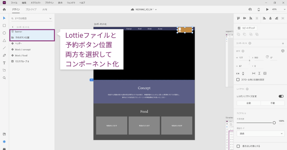Start desktop preview play button
The width and height of the screenshot is (287, 150).
point(267,10)
